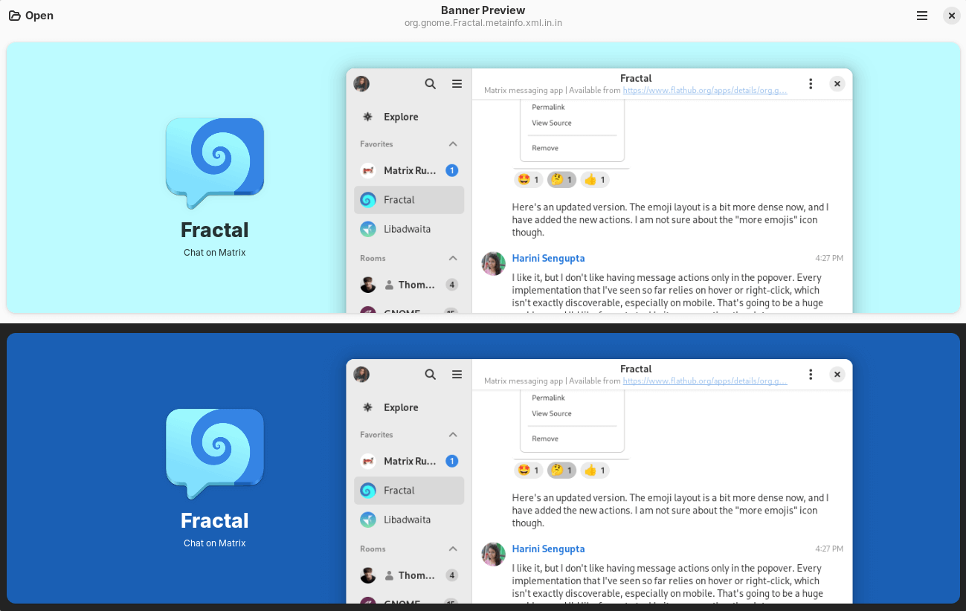This screenshot has width=966, height=611.
Task: Click Harini Sengupta's avatar in the dark banner
Action: (x=494, y=554)
